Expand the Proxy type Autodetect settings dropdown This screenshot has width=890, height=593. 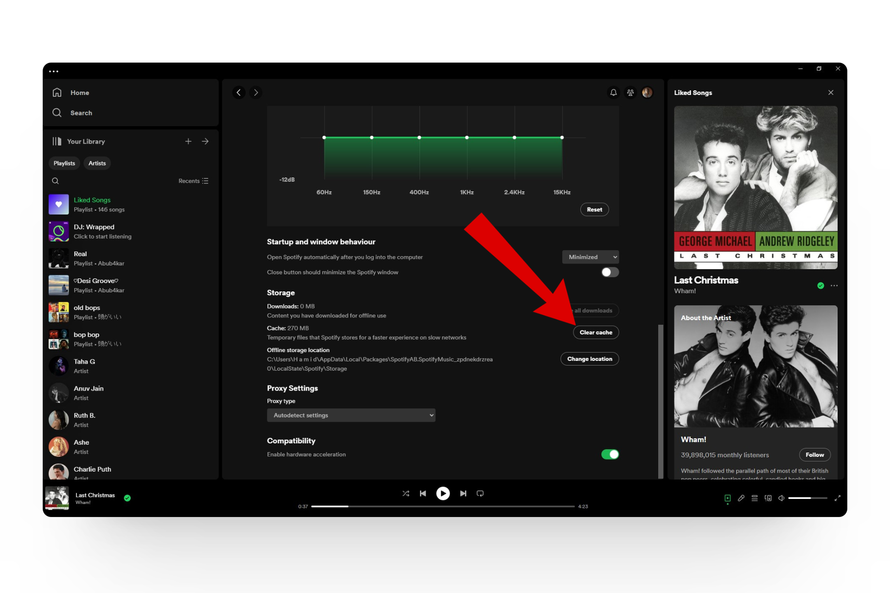[x=351, y=415]
